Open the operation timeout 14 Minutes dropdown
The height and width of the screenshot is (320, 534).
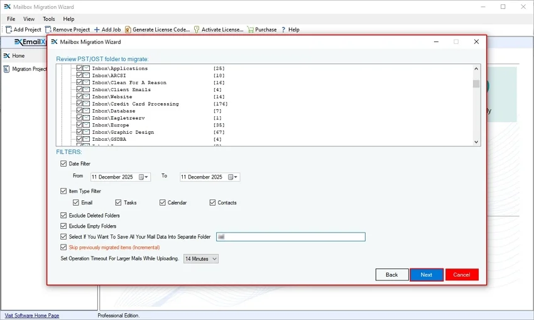coord(201,258)
